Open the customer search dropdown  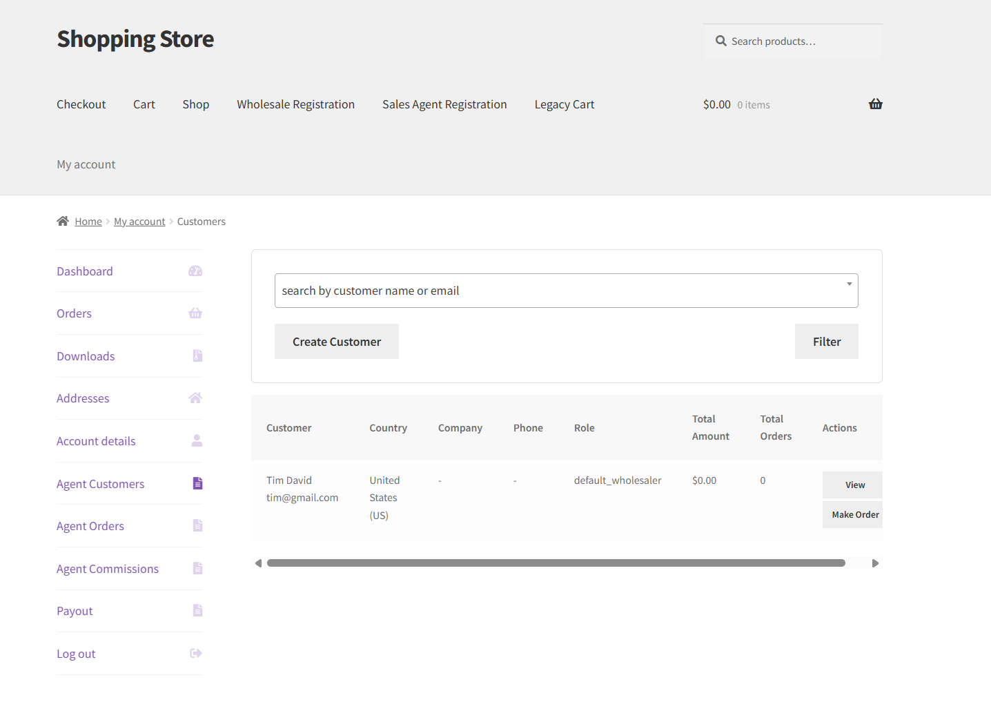(x=566, y=291)
